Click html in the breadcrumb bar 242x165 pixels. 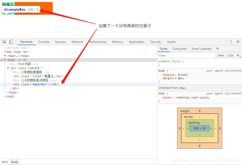pyautogui.click(x=5, y=162)
